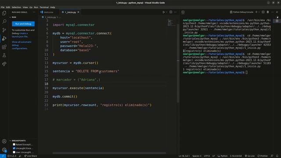Click create a launch.json file link
This screenshot has width=281, height=158.
[x=20, y=35]
